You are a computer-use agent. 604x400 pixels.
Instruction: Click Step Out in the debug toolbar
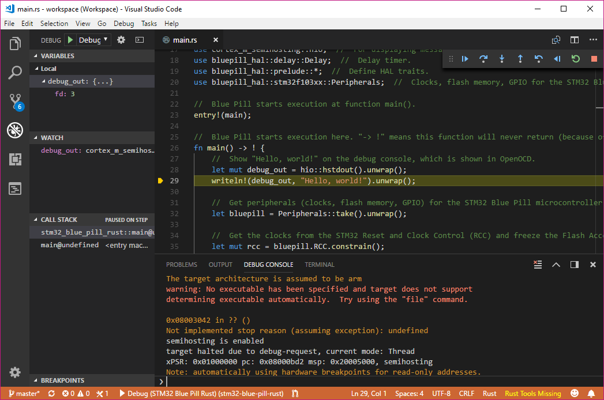pos(520,59)
